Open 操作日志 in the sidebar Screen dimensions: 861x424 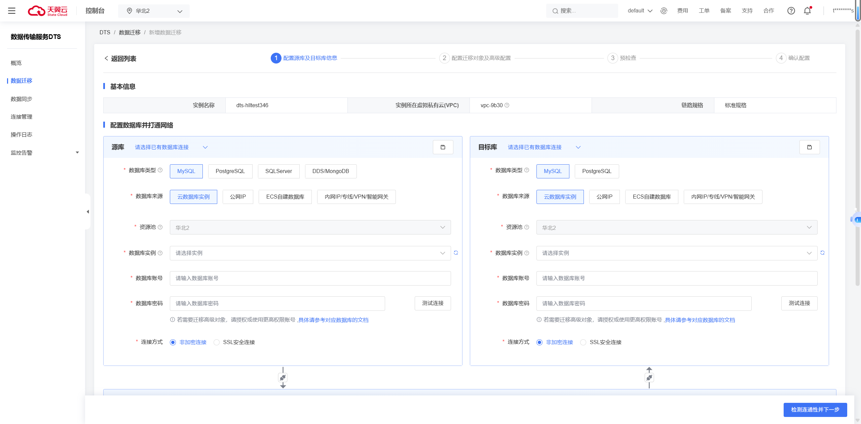click(22, 134)
